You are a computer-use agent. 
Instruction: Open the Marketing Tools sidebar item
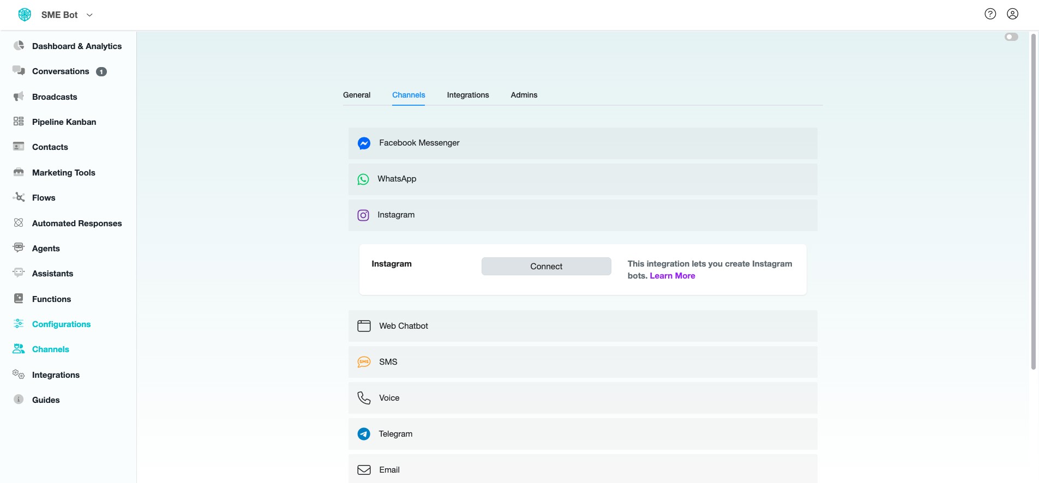(63, 173)
